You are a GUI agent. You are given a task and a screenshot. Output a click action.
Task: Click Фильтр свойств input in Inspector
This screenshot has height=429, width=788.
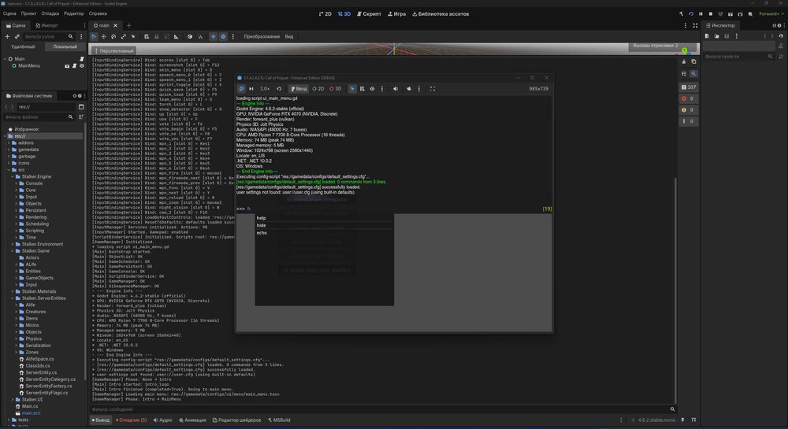(739, 57)
